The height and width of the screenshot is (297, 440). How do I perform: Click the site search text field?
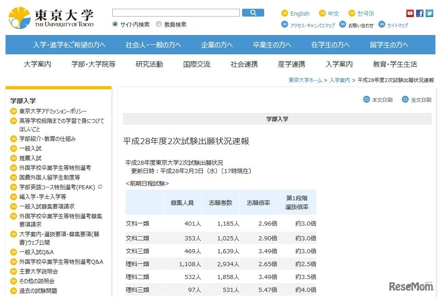point(176,13)
